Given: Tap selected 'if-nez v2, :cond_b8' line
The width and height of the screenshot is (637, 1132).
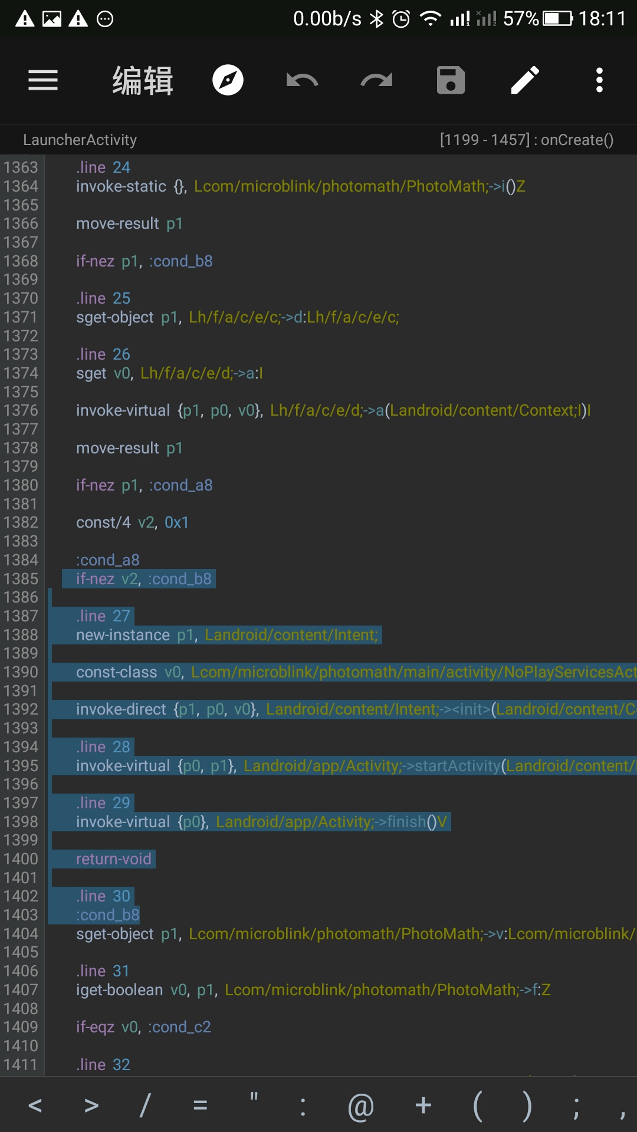Looking at the screenshot, I should [144, 579].
